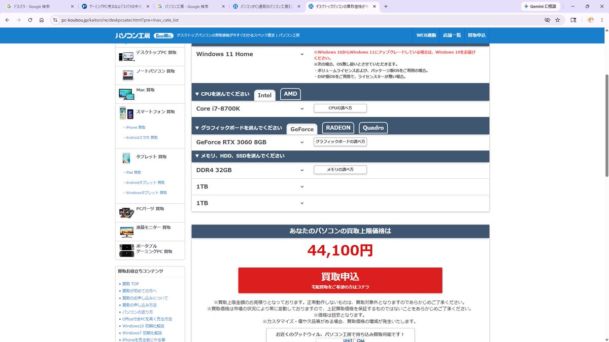The image size is (609, 342).
Task: Open the Androidスマホ 買取 link
Action: point(141,137)
